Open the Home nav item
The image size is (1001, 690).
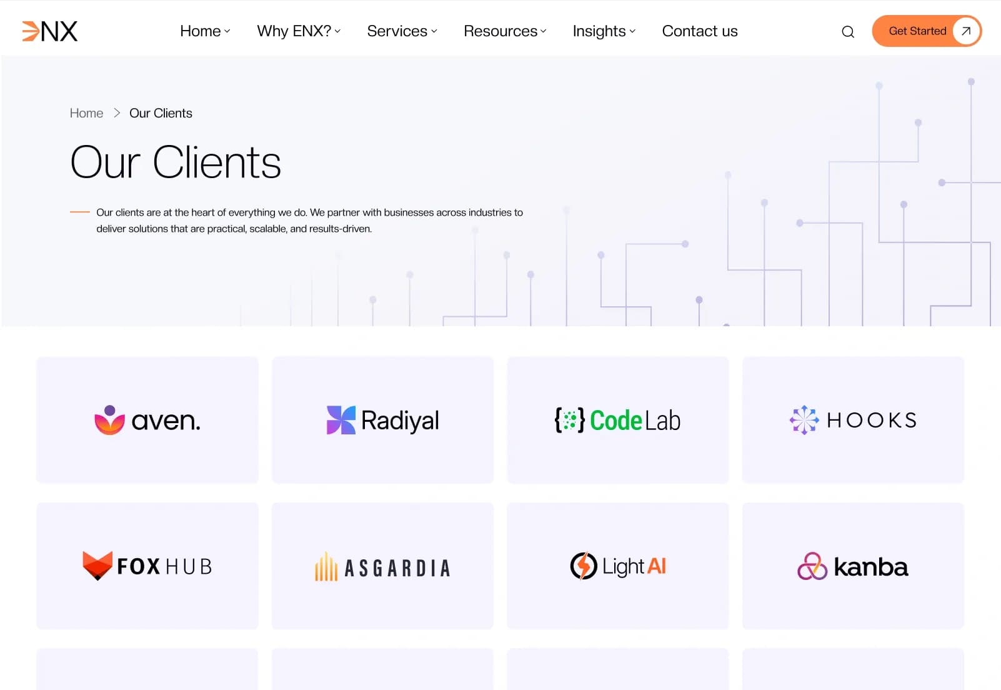pyautogui.click(x=201, y=31)
